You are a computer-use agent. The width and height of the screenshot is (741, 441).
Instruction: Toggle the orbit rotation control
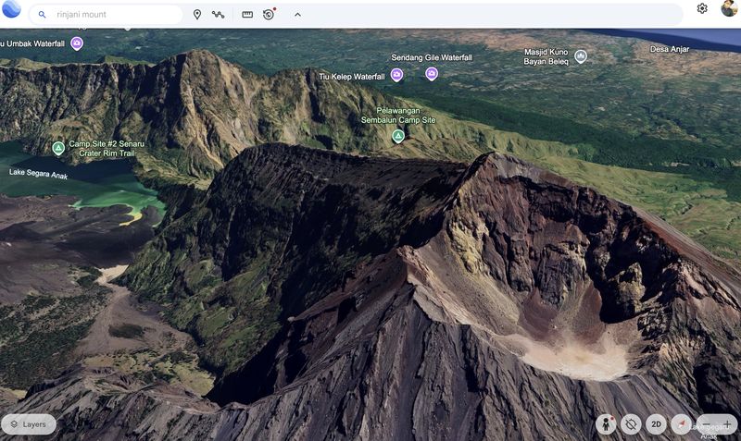pos(631,424)
